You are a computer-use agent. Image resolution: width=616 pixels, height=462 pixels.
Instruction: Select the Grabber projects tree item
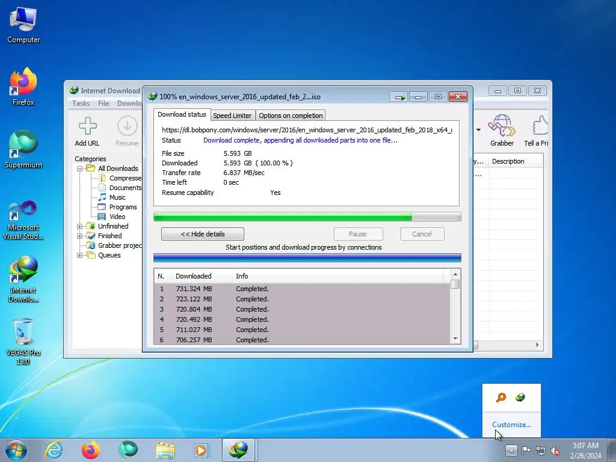115,245
